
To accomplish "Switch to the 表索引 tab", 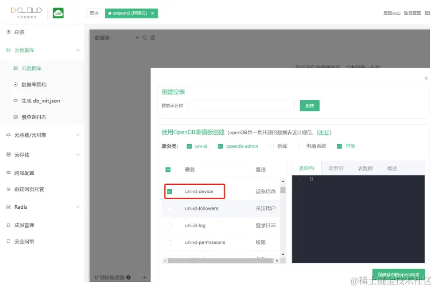I will tap(336, 168).
